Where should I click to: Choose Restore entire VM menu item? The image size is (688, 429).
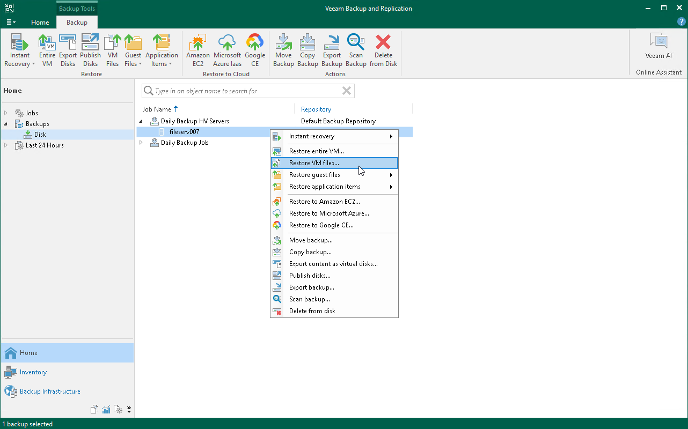tap(334, 151)
